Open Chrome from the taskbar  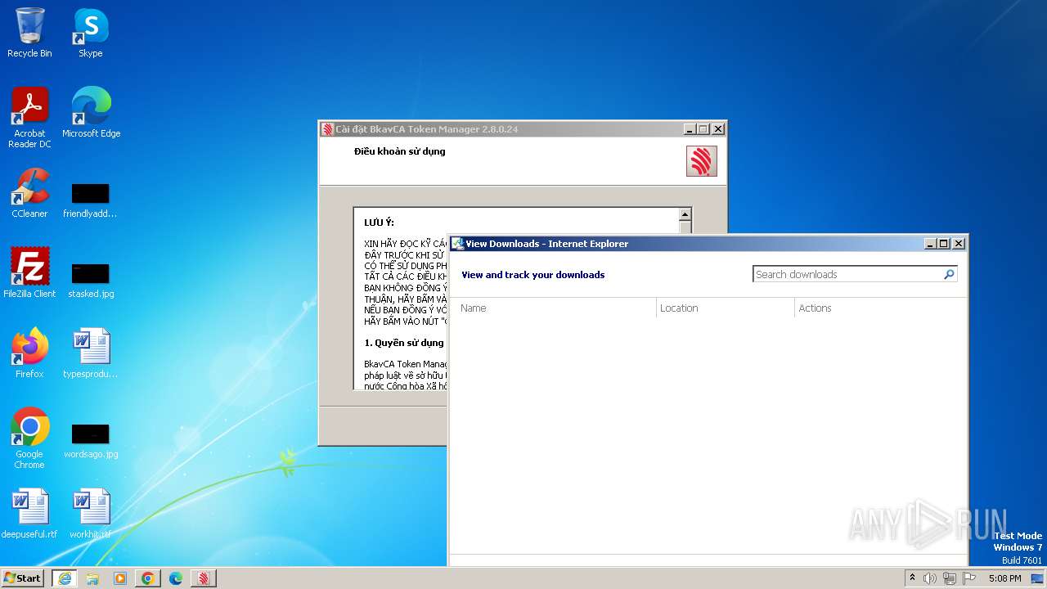point(148,578)
